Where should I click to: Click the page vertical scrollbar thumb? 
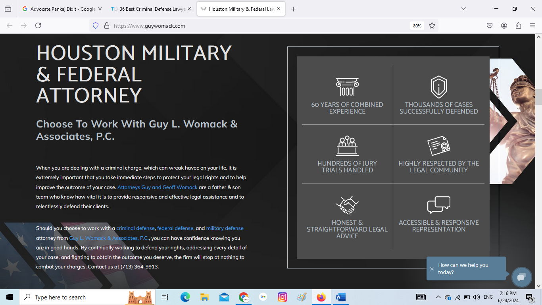[x=538, y=96]
